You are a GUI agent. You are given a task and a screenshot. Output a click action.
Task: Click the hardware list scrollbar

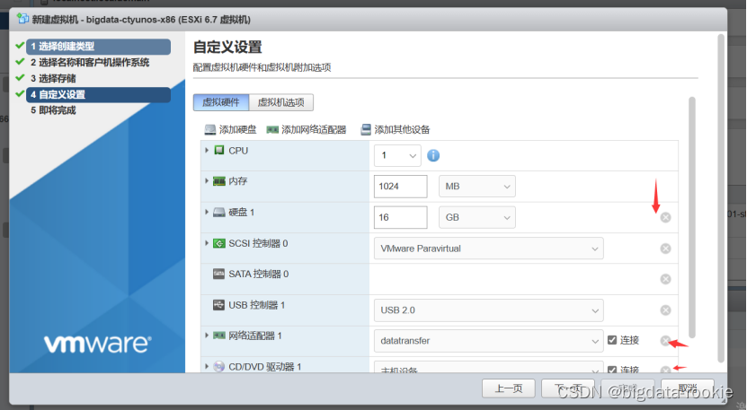coord(692,218)
